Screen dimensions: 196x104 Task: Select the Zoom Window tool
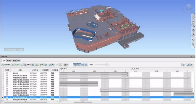pyautogui.click(x=193, y=26)
